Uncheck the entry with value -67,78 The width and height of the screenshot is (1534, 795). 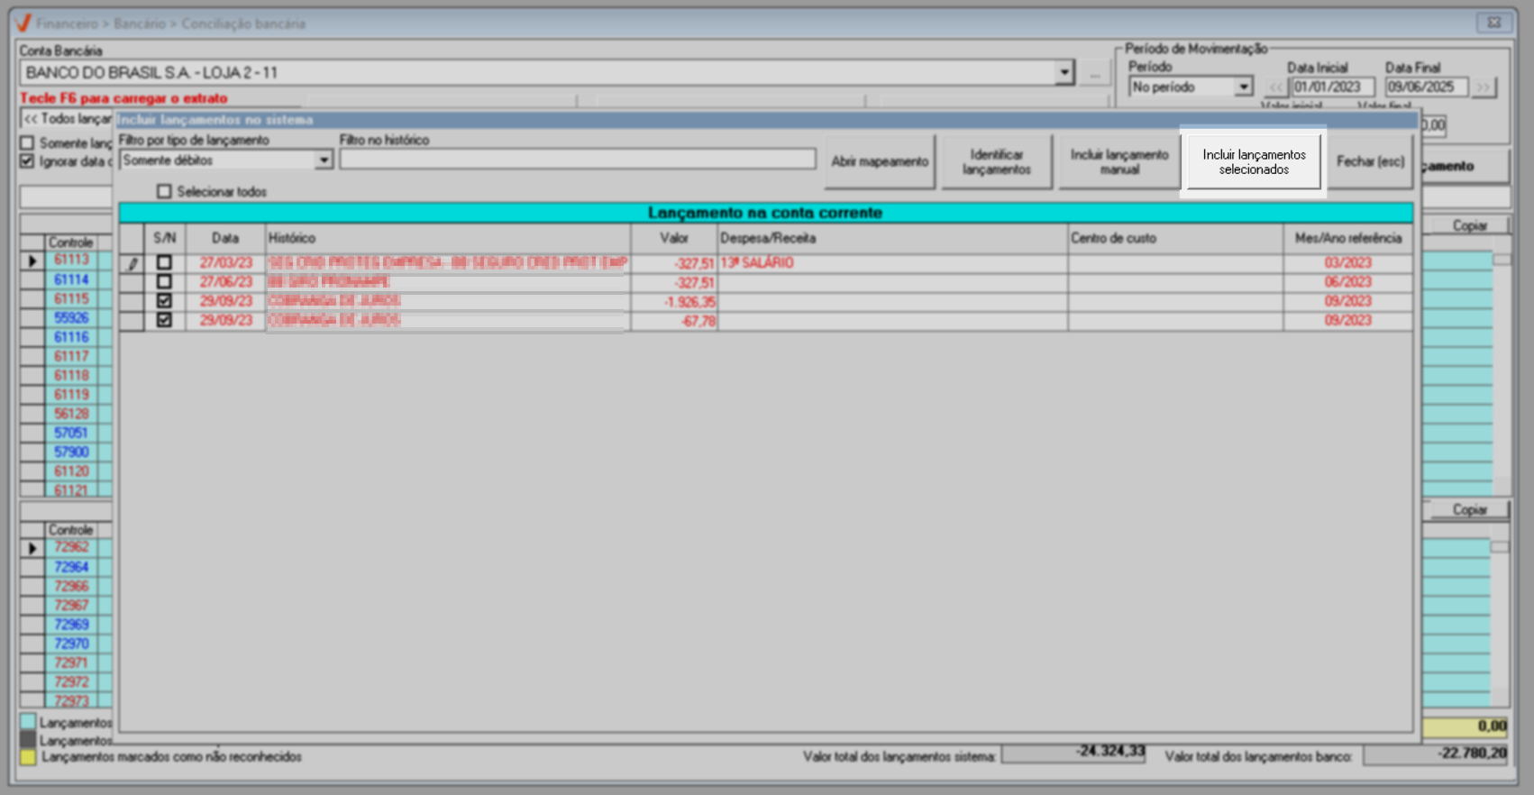click(164, 319)
